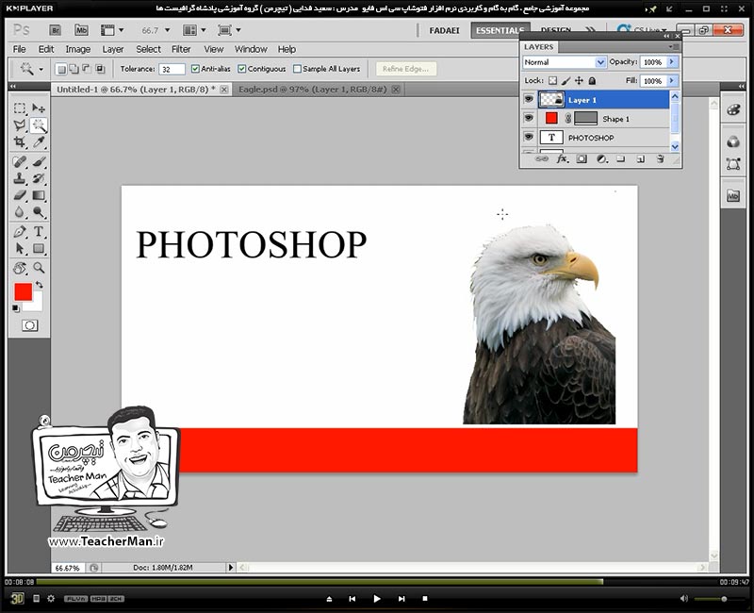Image resolution: width=754 pixels, height=613 pixels.
Task: Select the Gradient tool
Action: [39, 195]
